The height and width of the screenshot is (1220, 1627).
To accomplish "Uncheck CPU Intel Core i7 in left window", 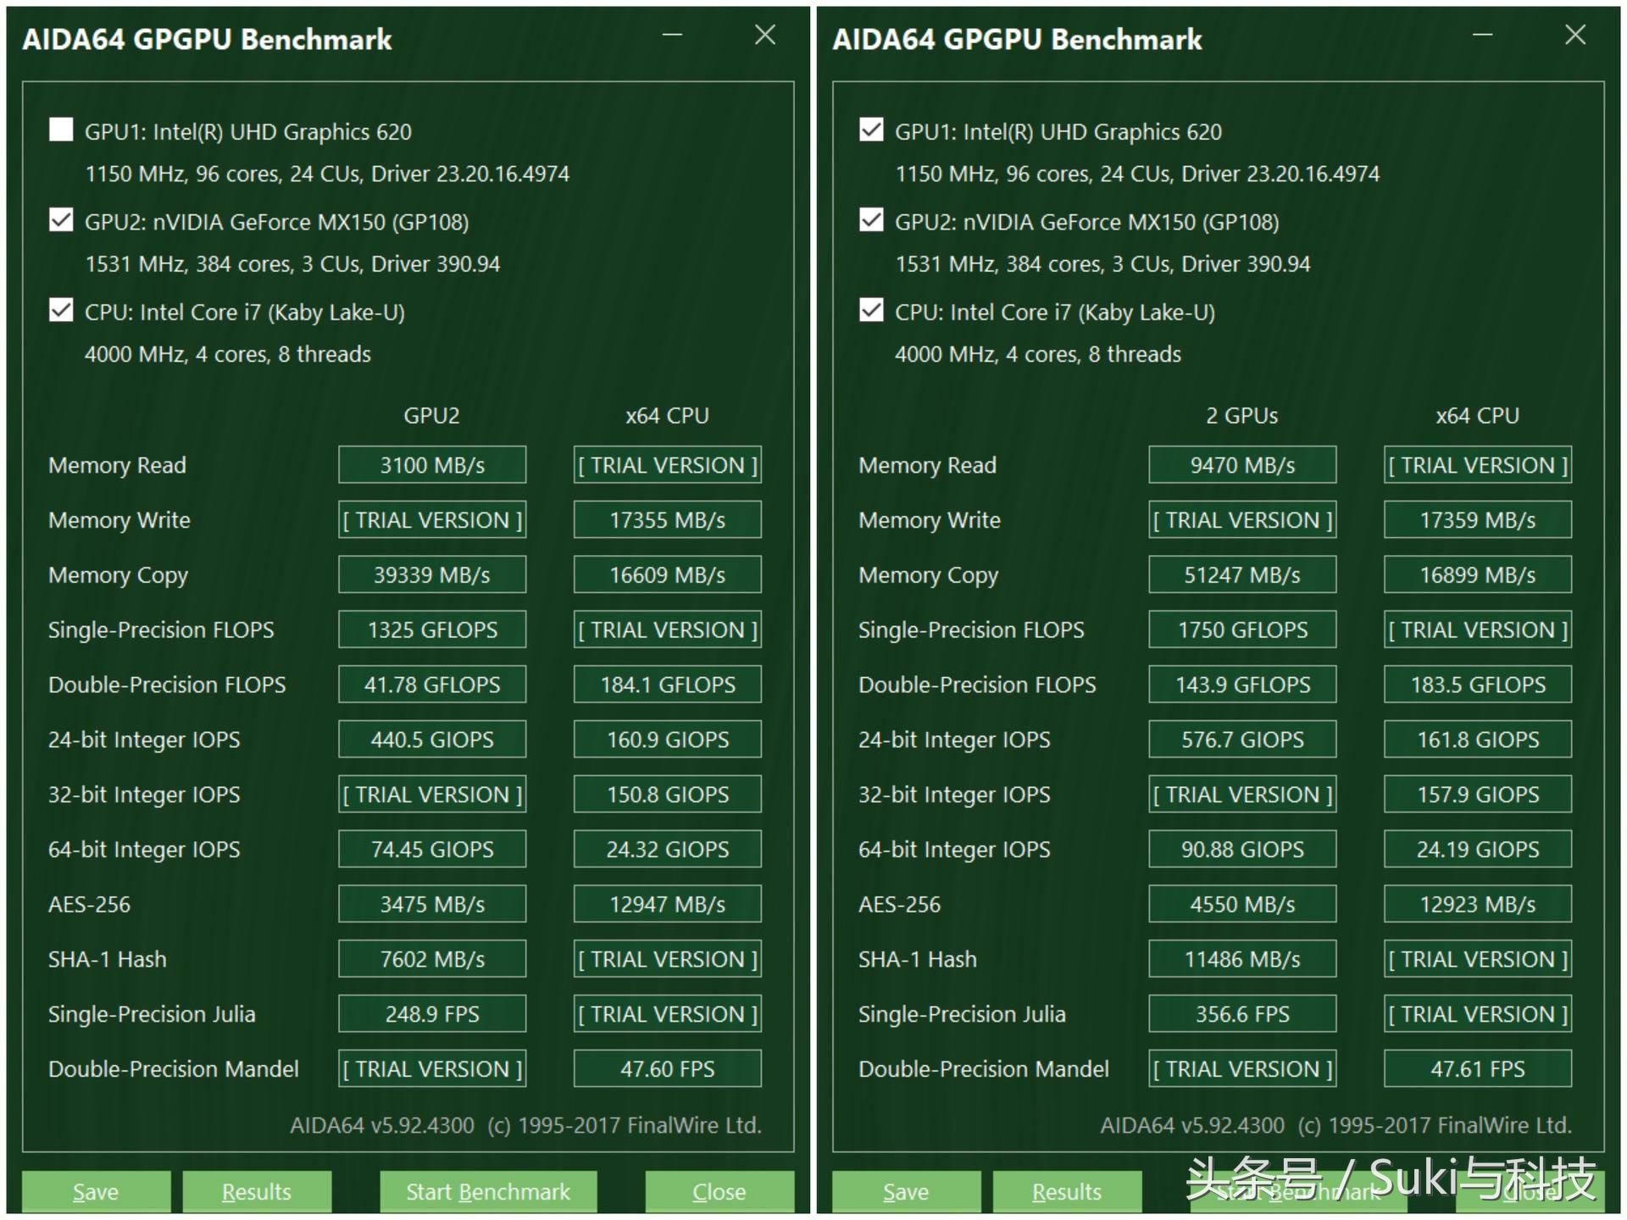I will point(61,310).
